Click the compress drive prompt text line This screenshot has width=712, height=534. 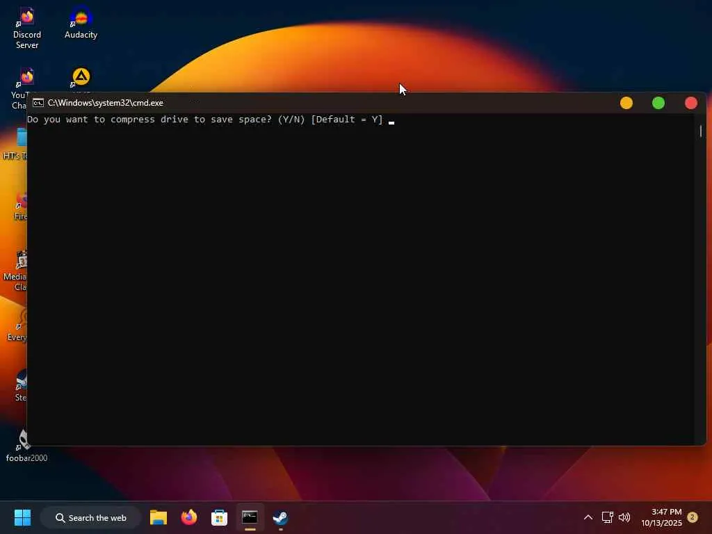click(x=205, y=120)
